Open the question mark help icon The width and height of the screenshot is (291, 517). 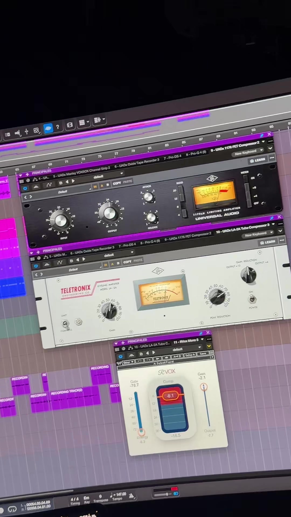[x=57, y=127]
